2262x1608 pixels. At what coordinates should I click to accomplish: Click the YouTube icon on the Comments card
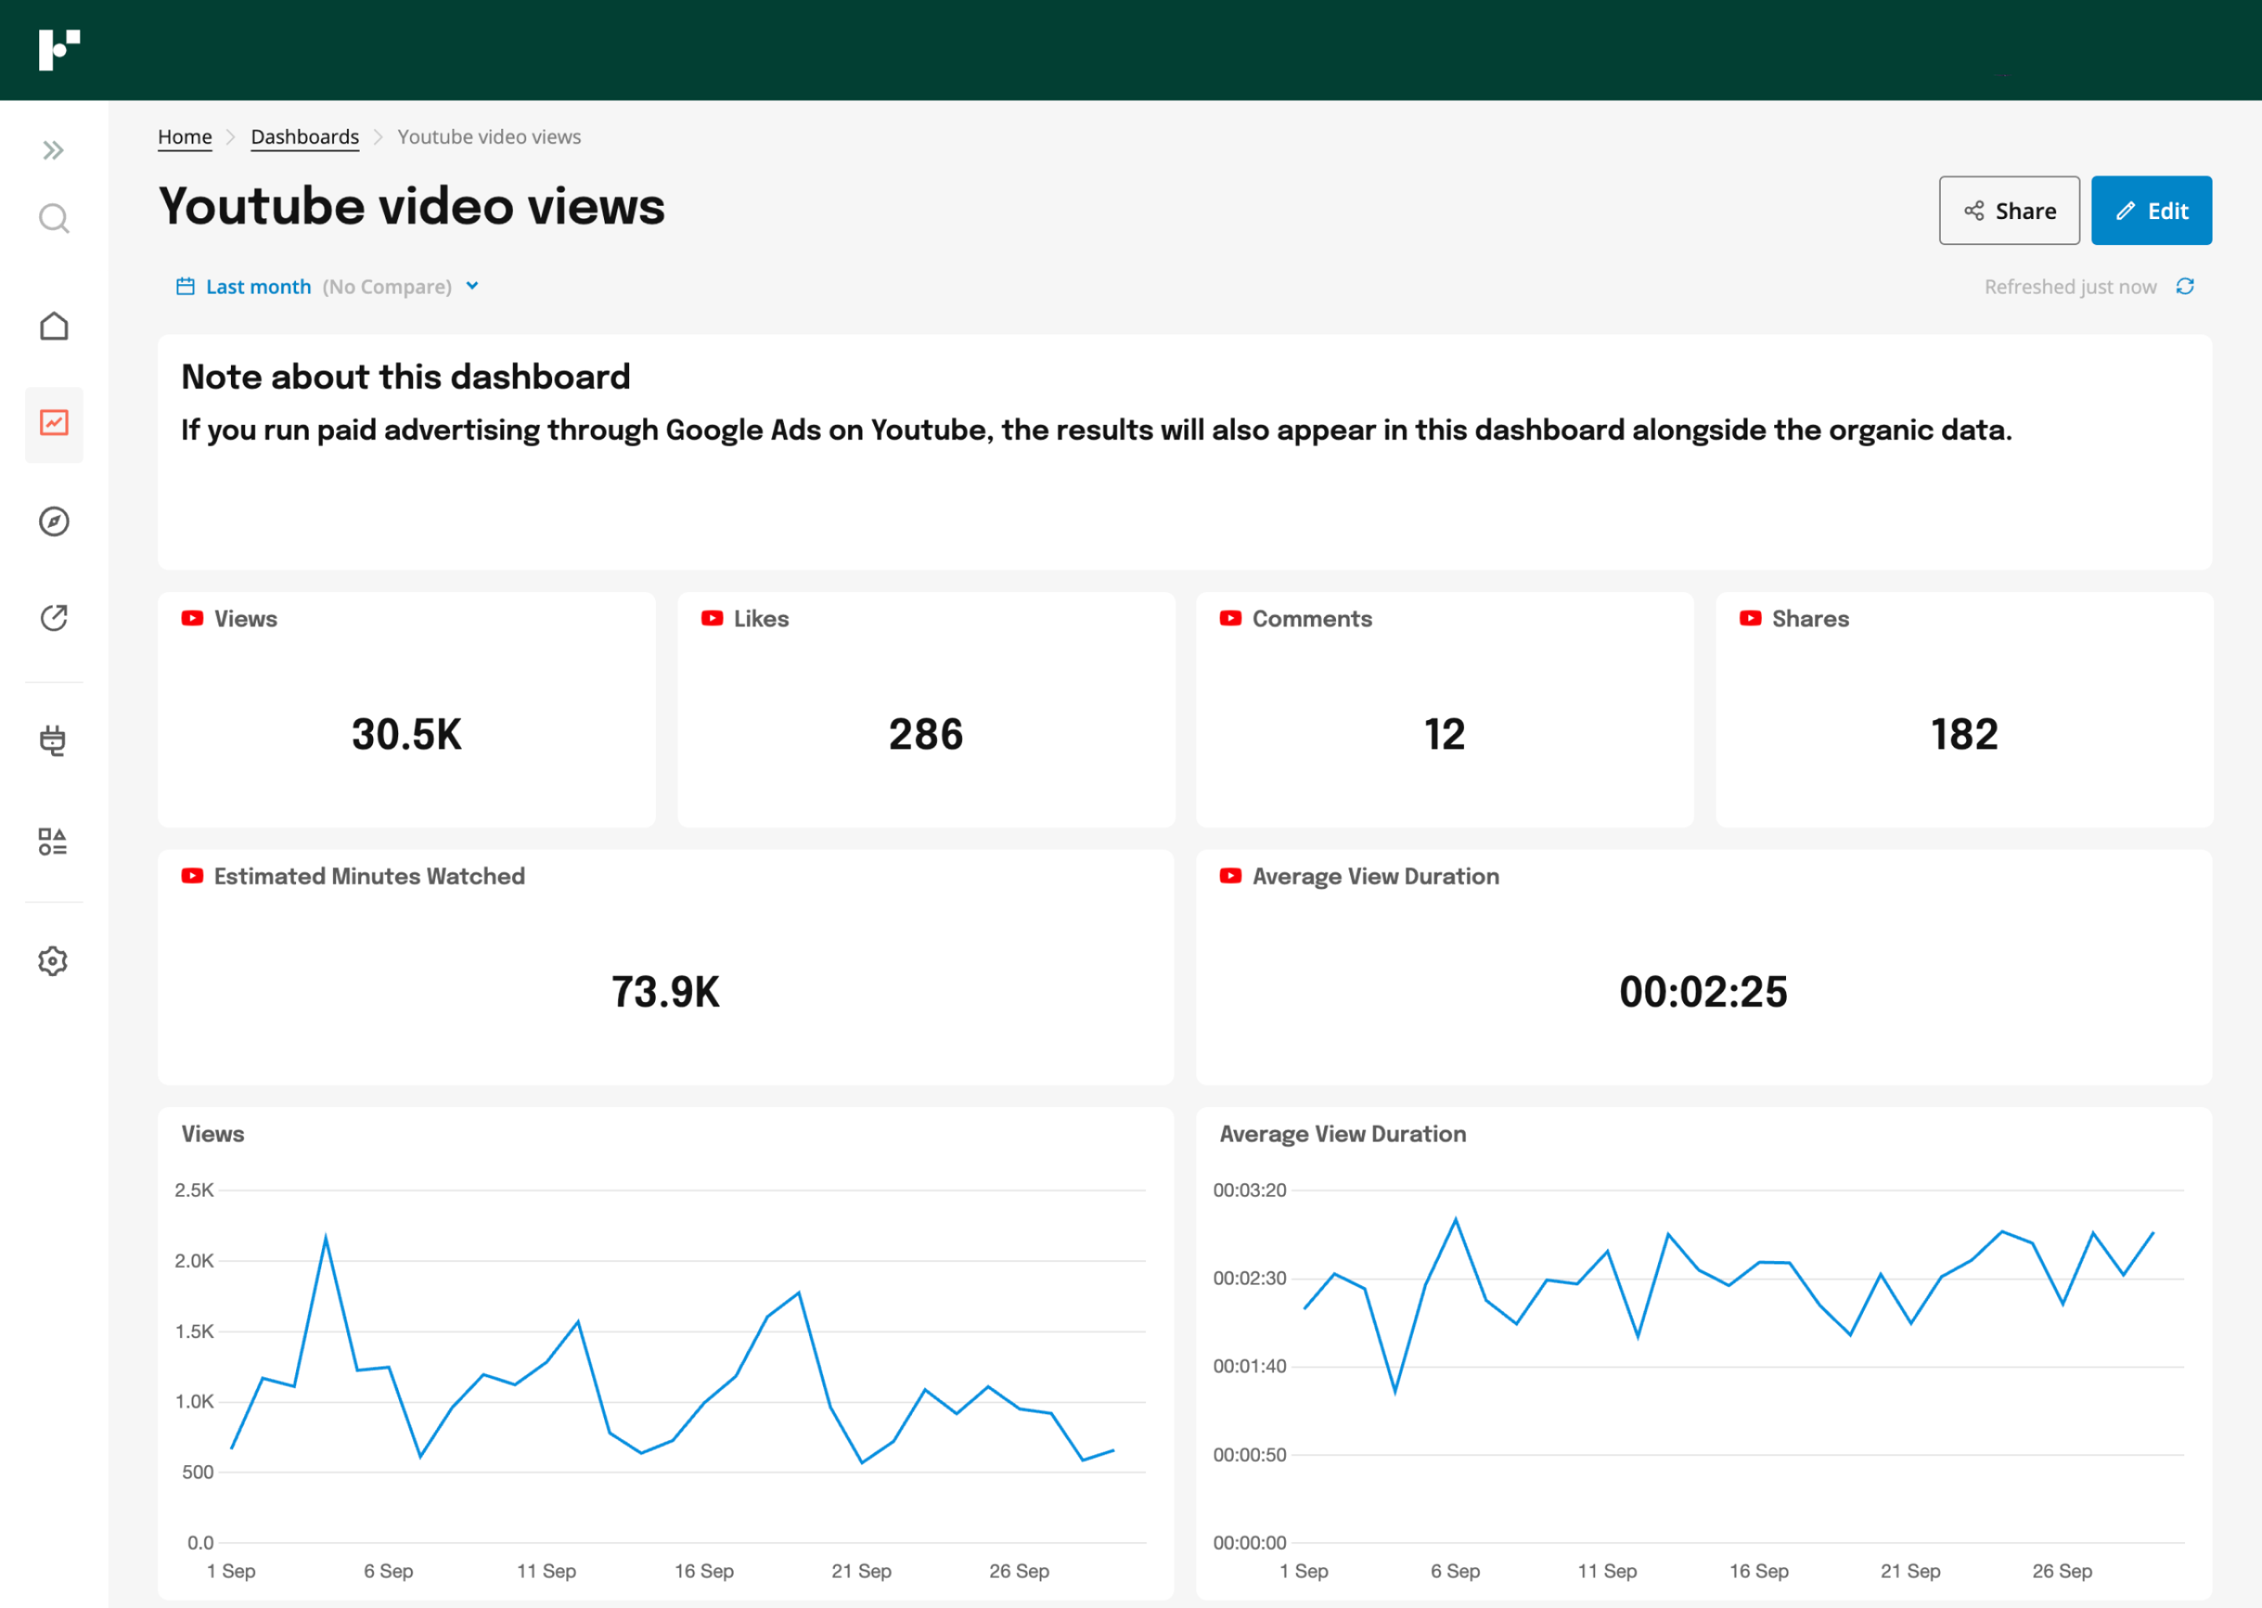(1230, 618)
